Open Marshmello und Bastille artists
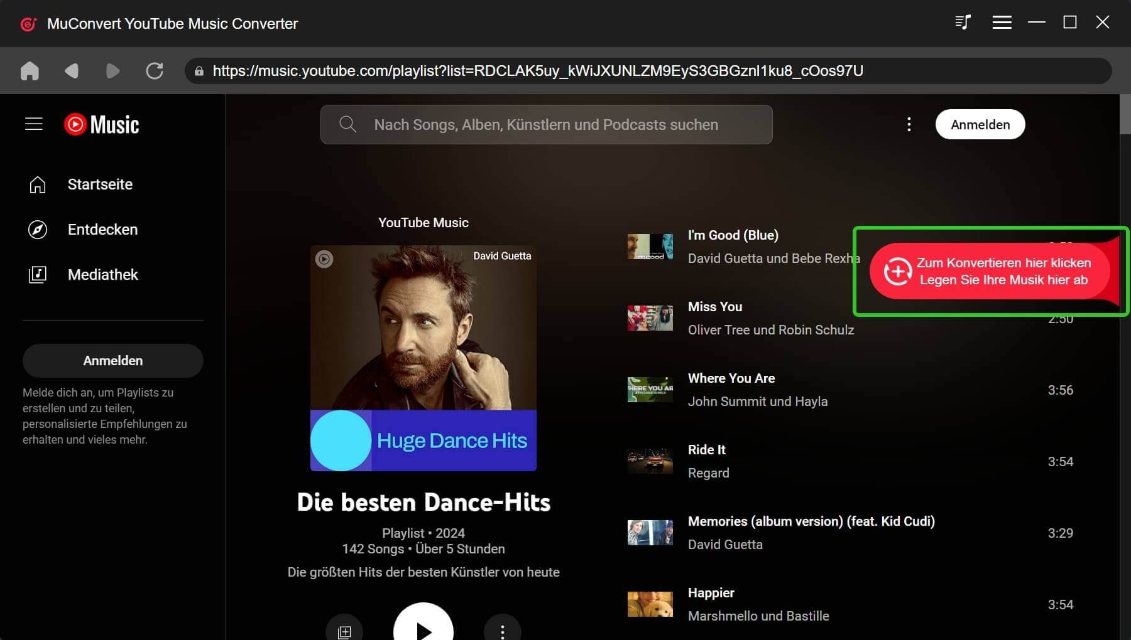The image size is (1131, 640). (758, 616)
